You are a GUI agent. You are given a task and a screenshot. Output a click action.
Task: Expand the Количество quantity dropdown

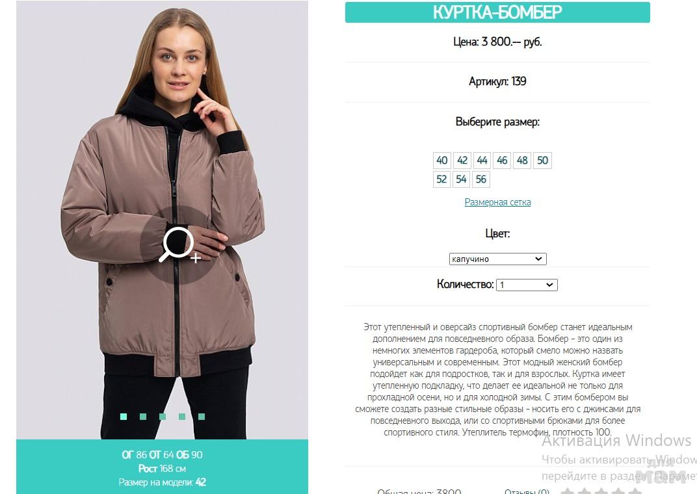tap(527, 285)
